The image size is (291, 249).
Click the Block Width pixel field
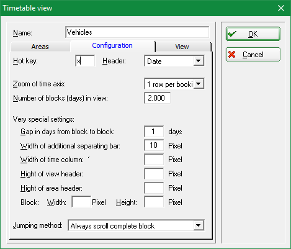click(x=81, y=202)
